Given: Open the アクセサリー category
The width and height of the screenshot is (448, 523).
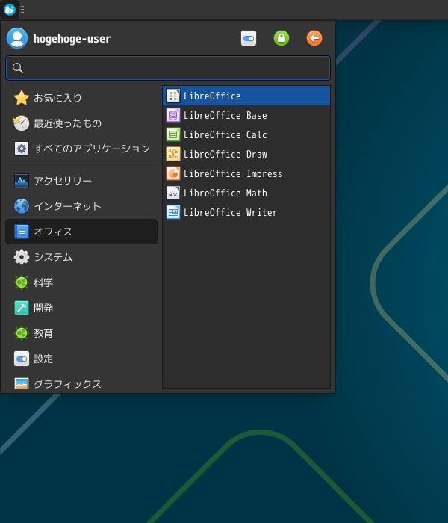Looking at the screenshot, I should 63,181.
